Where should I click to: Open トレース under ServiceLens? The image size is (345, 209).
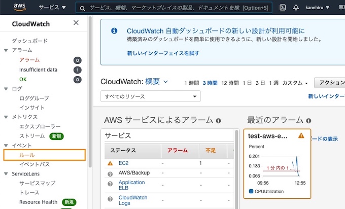tap(29, 192)
